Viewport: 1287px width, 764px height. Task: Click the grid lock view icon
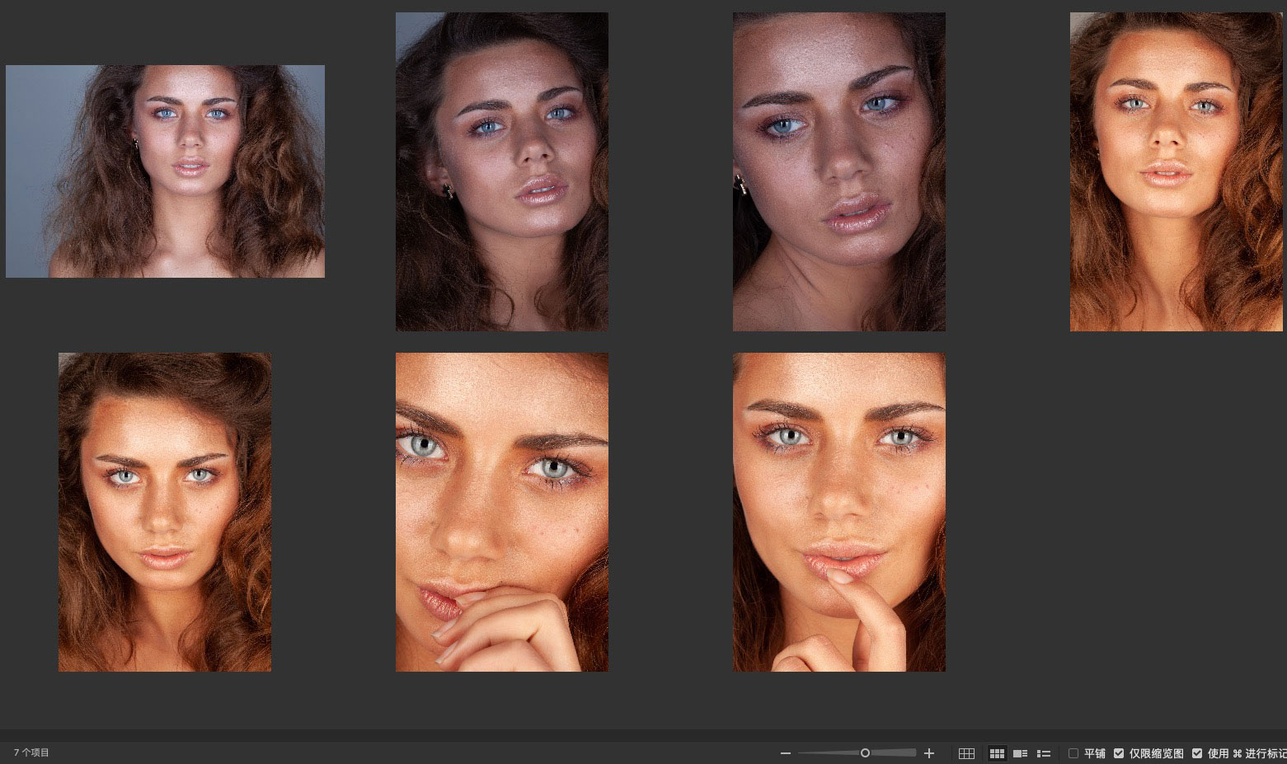[x=966, y=753]
